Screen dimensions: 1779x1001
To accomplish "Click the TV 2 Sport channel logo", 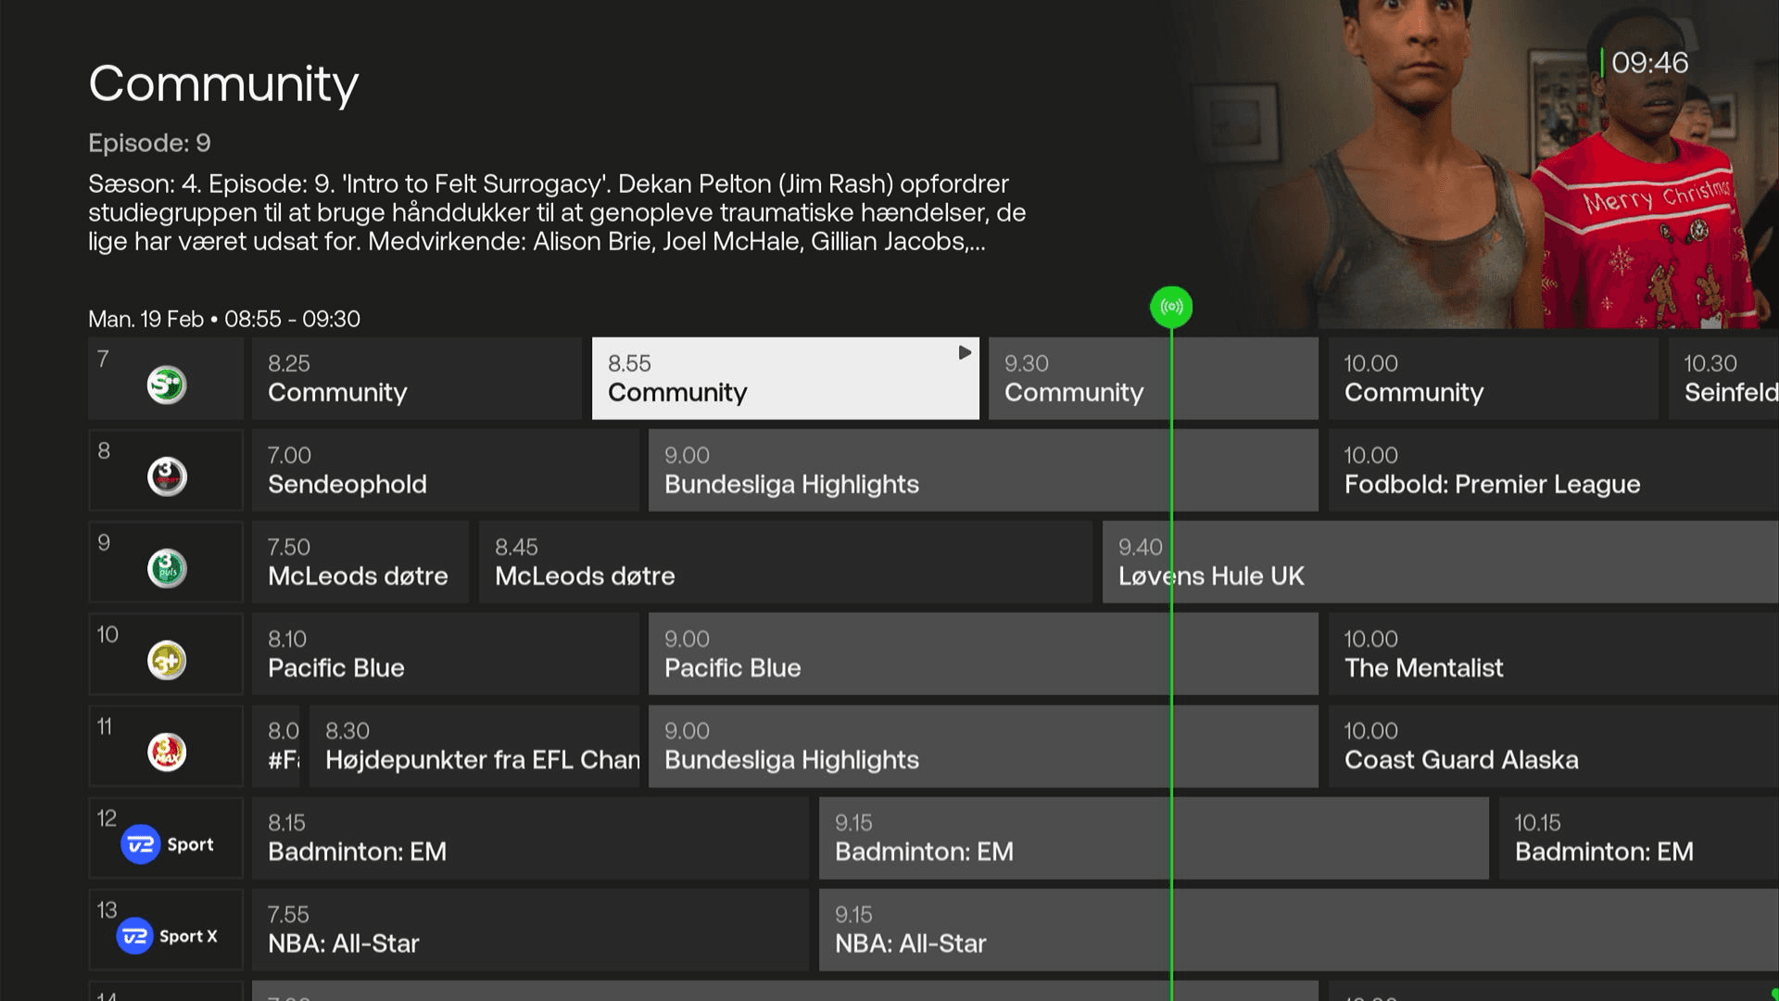I will [x=164, y=843].
